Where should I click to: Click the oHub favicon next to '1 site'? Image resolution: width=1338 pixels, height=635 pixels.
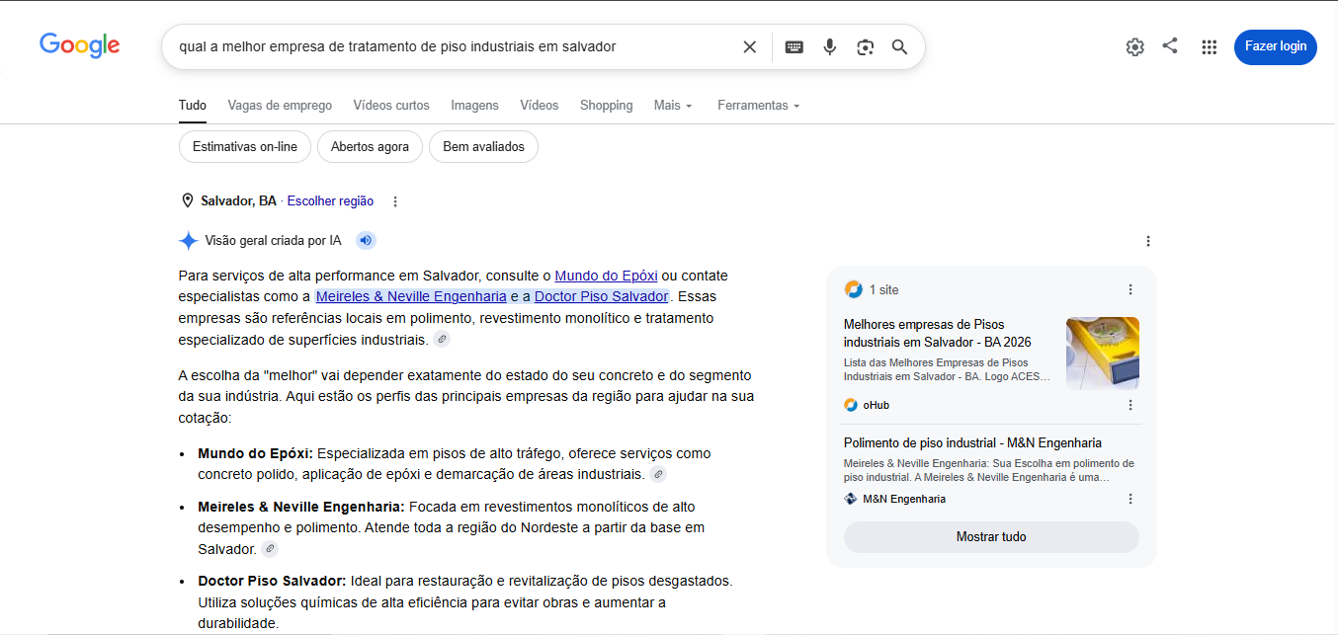pos(853,289)
